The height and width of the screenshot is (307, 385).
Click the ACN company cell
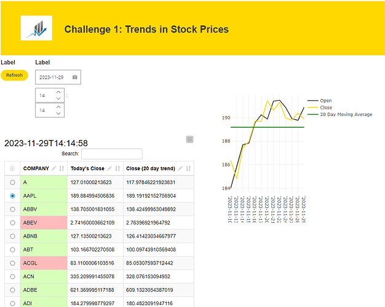(44, 276)
